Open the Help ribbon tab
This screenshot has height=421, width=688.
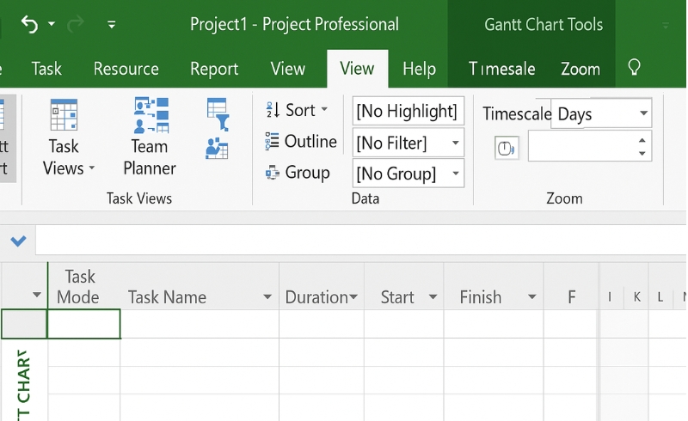(x=419, y=69)
